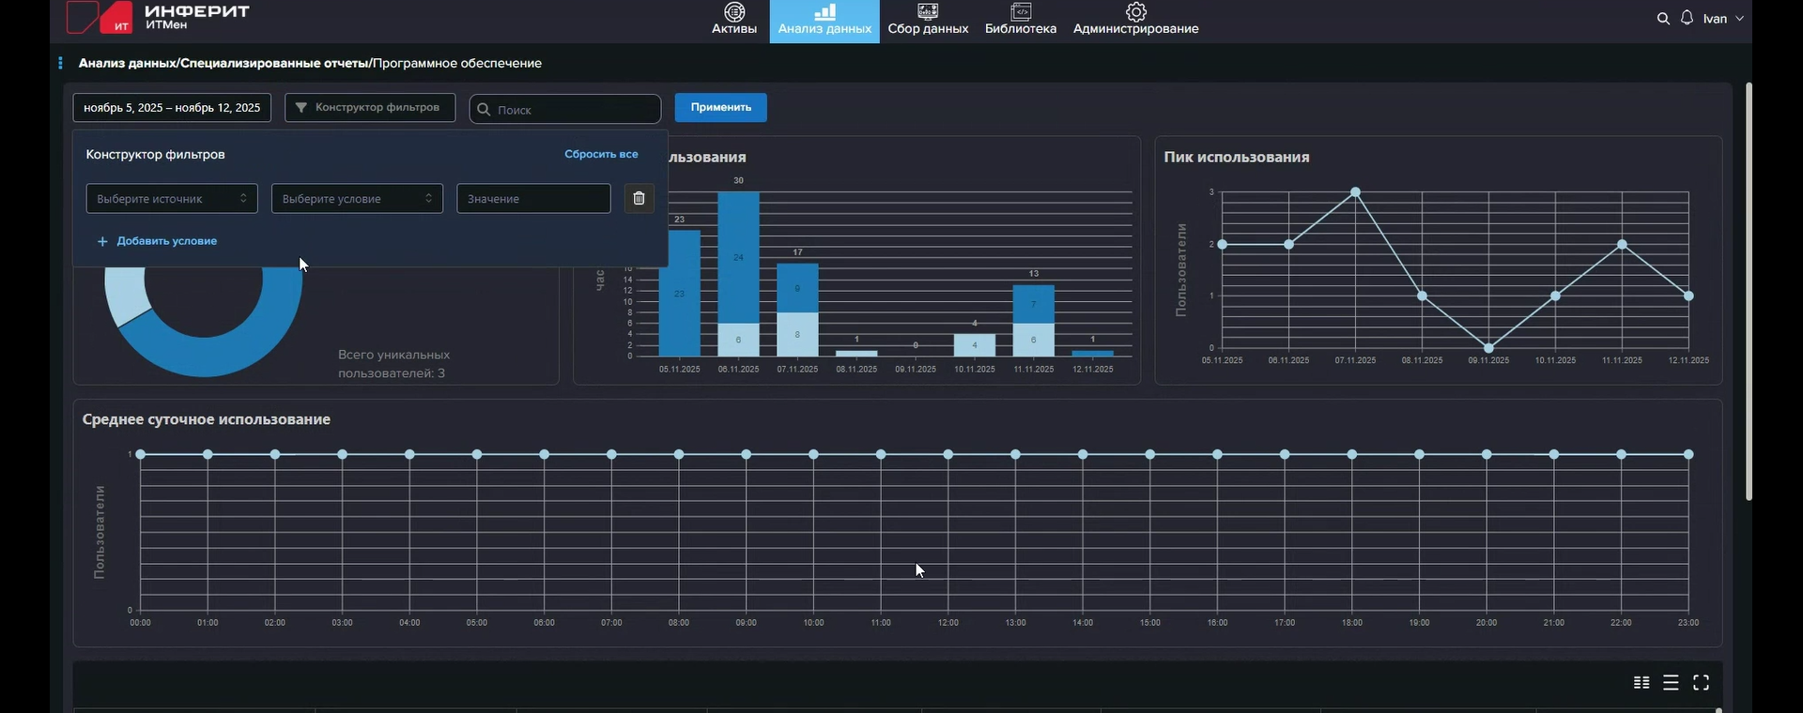This screenshot has width=1803, height=713.
Task: Go to Сбор данных tab
Action: [x=928, y=20]
